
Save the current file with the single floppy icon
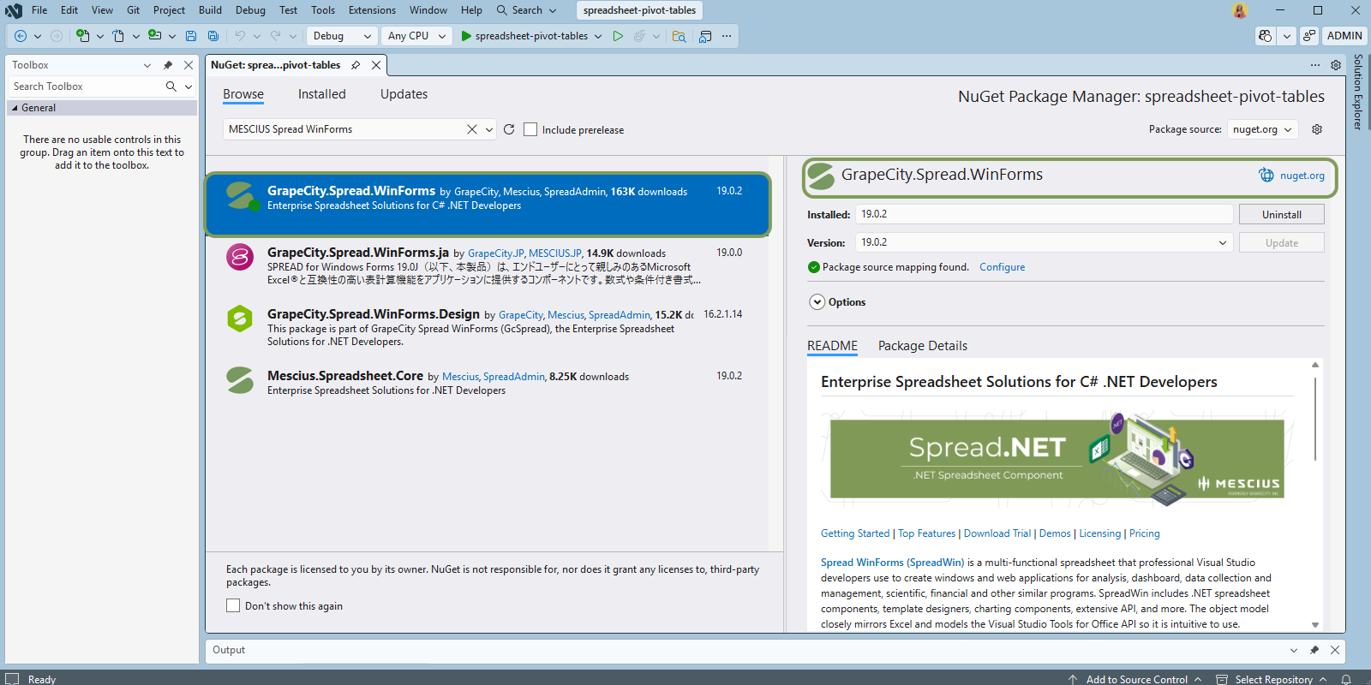pyautogui.click(x=191, y=36)
